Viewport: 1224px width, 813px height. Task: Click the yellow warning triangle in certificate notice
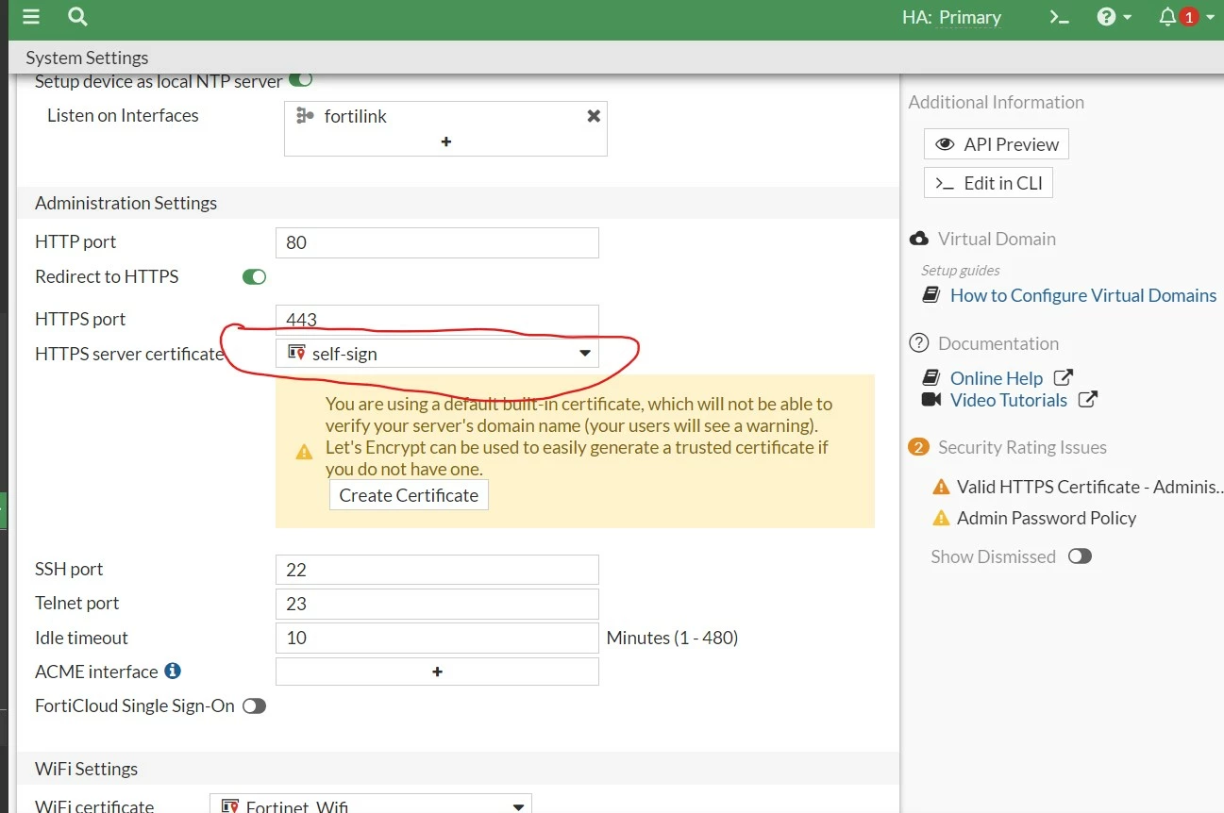click(x=304, y=452)
